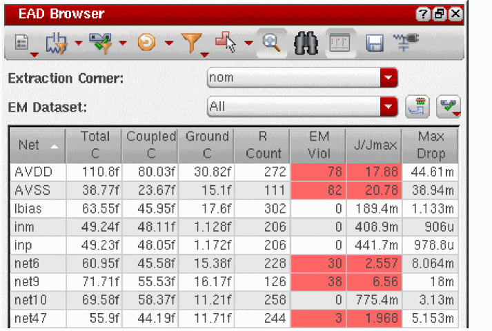Screen dimensions: 492x331
Task: Click red EM Viol cell 78 for AVDD
Action: pyautogui.click(x=318, y=172)
